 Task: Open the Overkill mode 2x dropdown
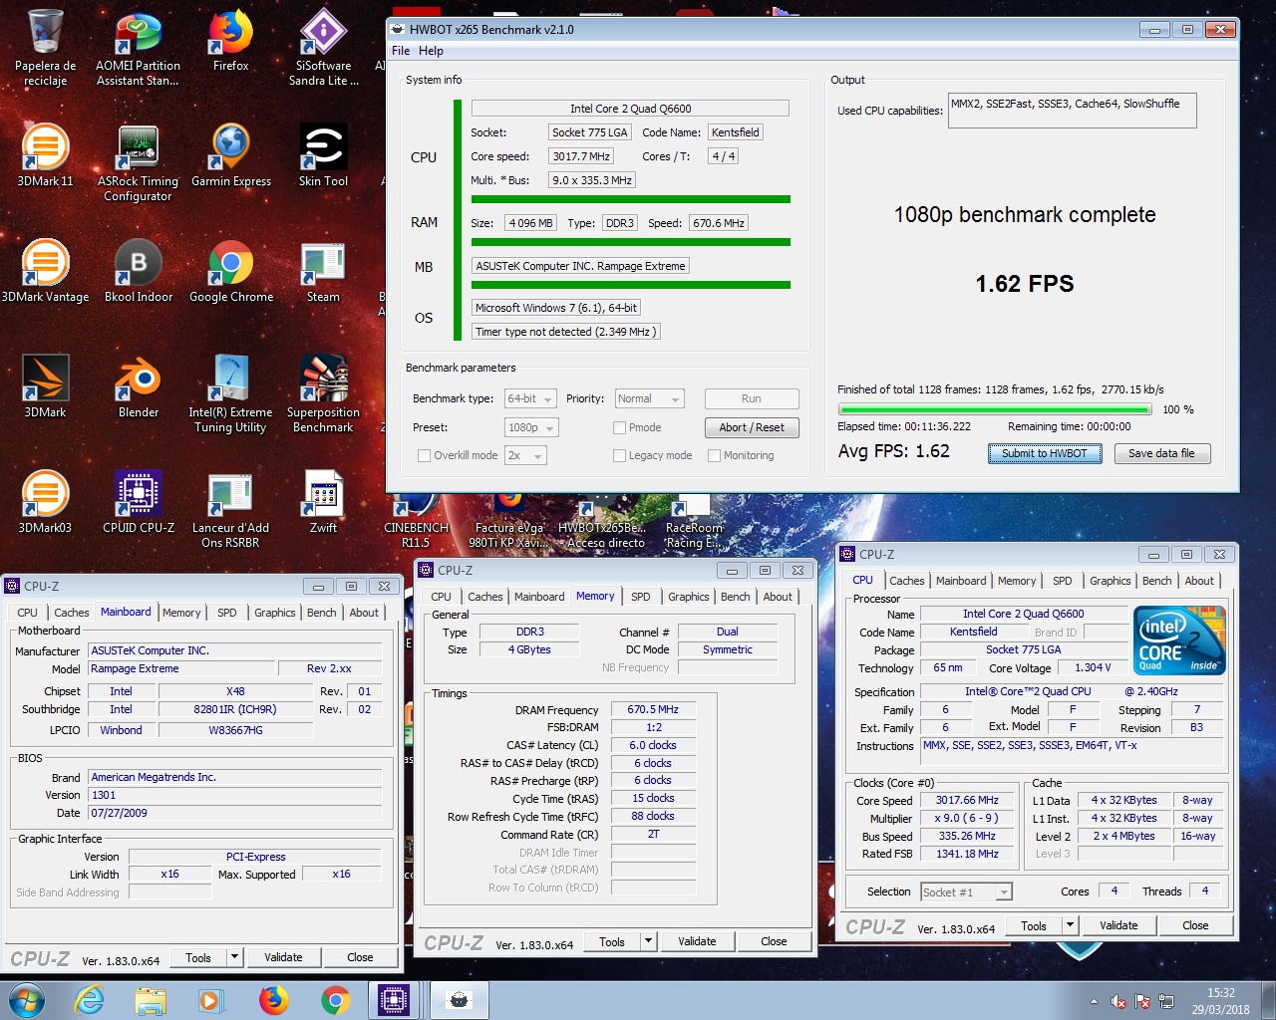click(525, 455)
